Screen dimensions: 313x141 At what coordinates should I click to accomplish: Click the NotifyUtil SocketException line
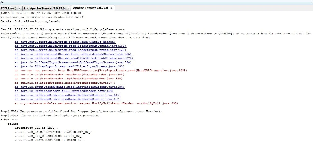pos(75,38)
